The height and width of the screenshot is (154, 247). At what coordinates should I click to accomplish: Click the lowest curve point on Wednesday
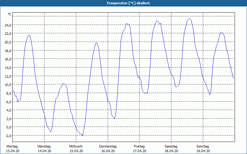point(82,136)
